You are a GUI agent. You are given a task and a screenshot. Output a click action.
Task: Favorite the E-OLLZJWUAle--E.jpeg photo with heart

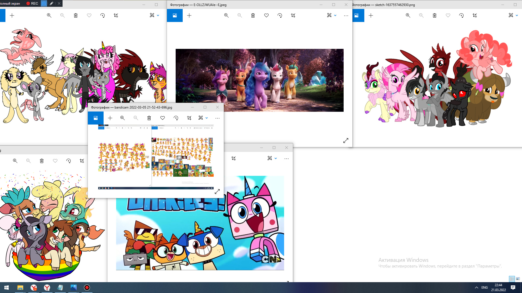266,15
